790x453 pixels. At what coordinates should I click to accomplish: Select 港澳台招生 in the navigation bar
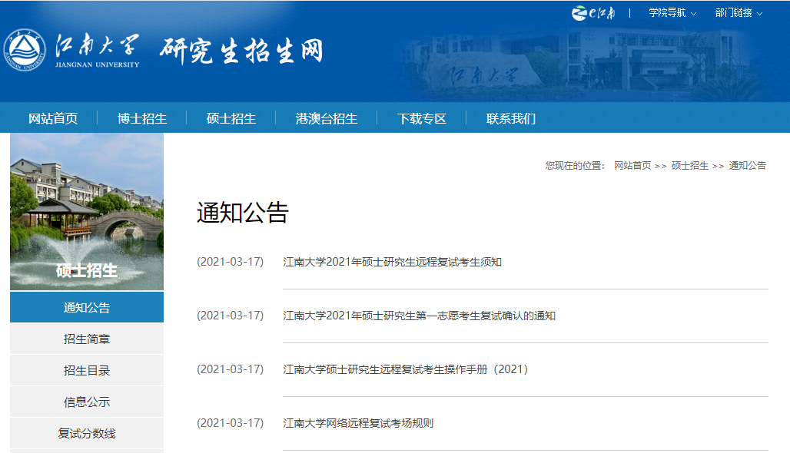[327, 118]
